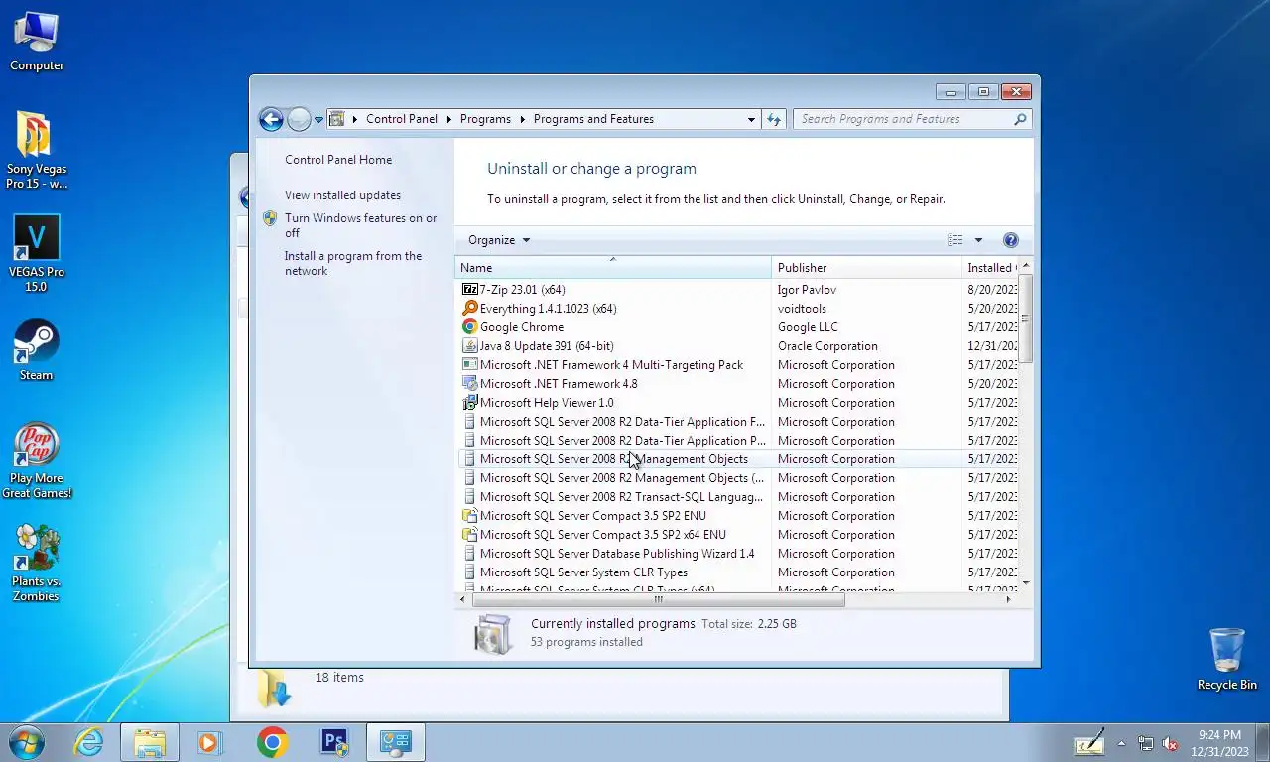Click Programs and Features breadcrumb
Viewport: 1270px width, 762px height.
click(x=593, y=119)
